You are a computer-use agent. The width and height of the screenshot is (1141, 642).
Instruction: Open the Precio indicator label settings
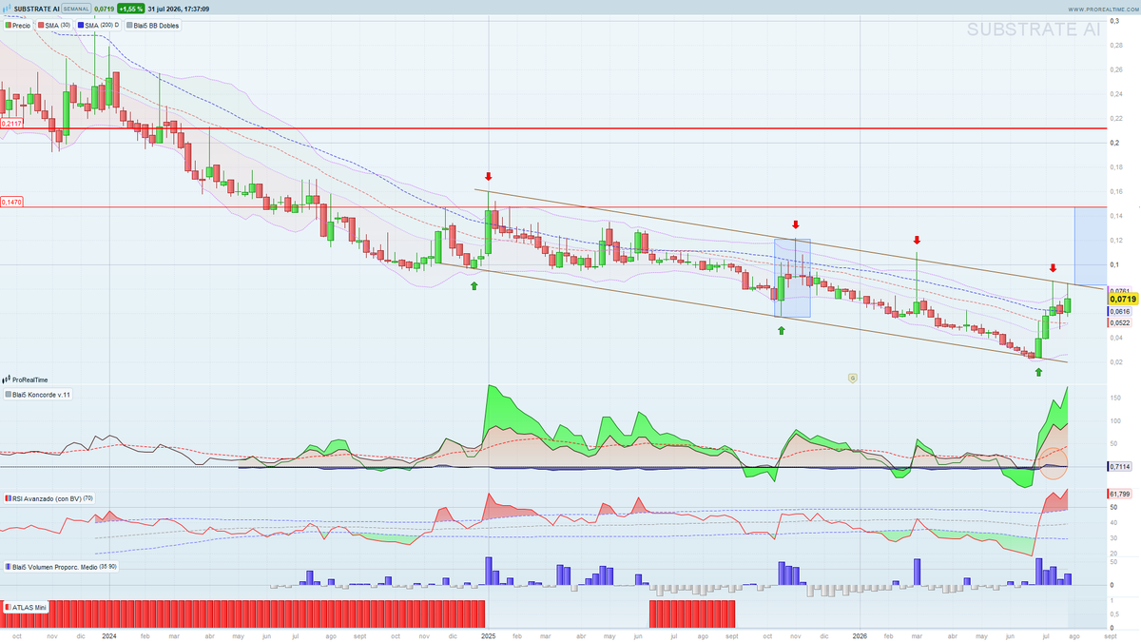(x=18, y=25)
